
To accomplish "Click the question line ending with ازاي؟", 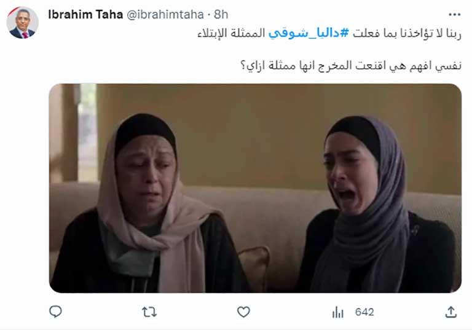I will (x=351, y=65).
